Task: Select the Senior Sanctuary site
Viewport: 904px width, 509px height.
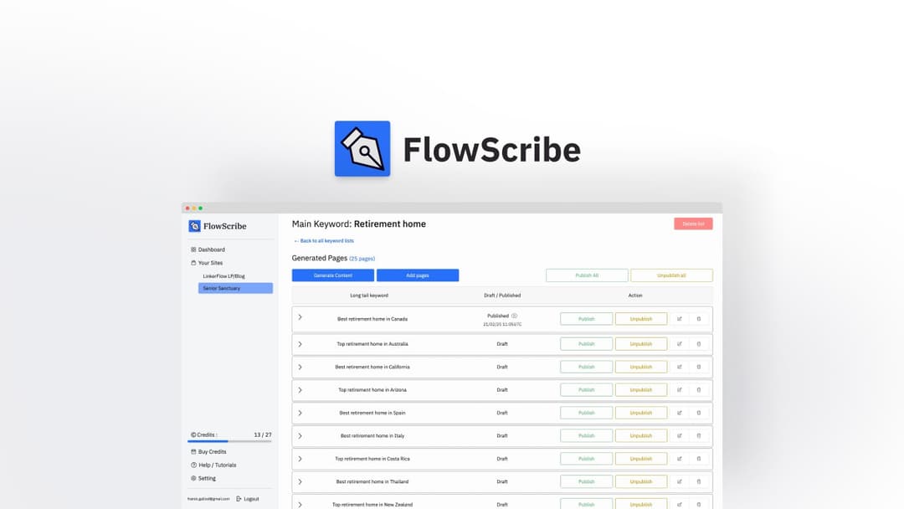Action: 223,287
